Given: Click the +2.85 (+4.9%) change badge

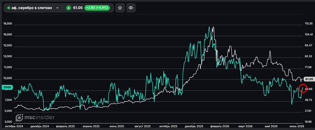Looking at the screenshot, I should (x=97, y=8).
